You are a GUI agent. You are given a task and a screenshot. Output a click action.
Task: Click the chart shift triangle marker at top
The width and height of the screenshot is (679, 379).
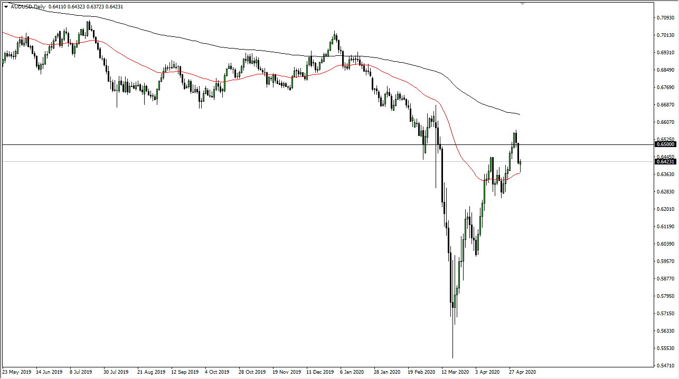coord(523,4)
